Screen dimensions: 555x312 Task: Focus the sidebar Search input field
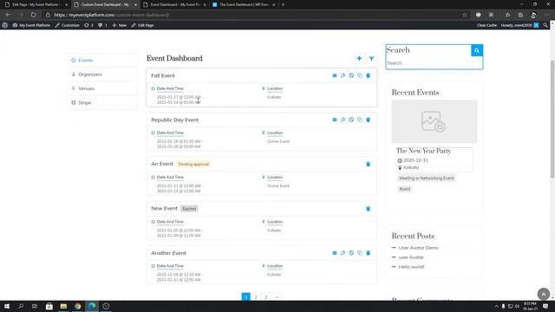coord(434,63)
